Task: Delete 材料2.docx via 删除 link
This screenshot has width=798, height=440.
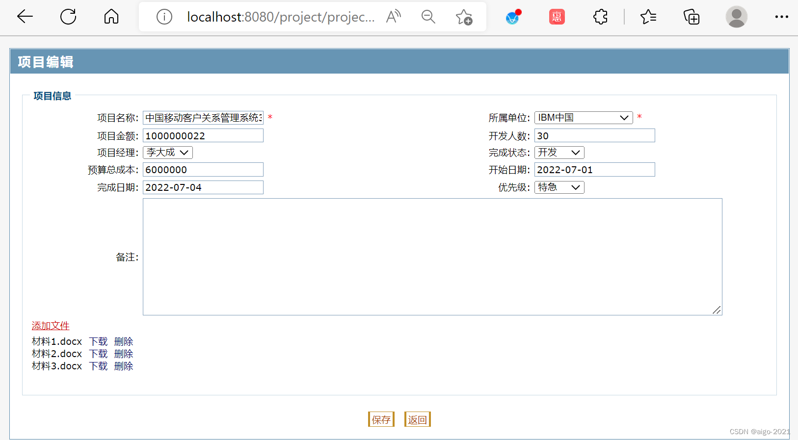Action: tap(124, 354)
